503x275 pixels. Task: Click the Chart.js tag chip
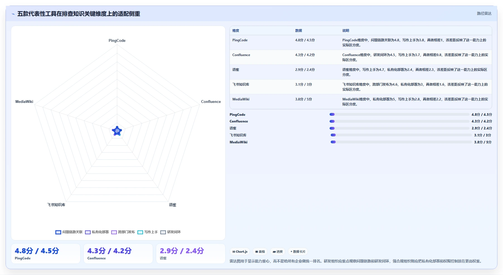[x=240, y=252]
